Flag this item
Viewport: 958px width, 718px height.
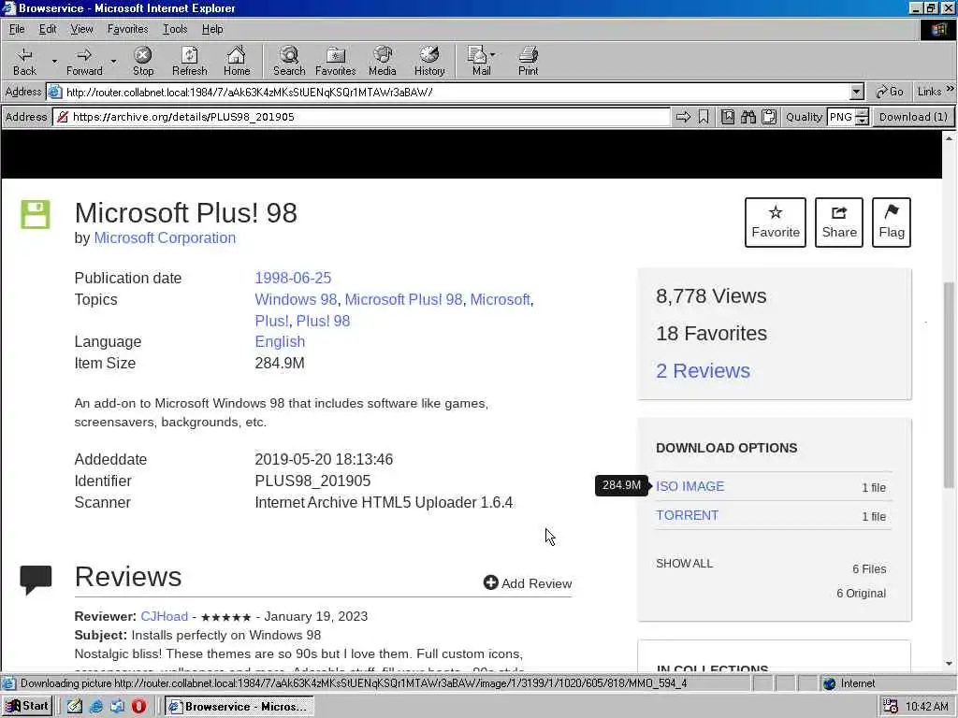click(x=892, y=223)
